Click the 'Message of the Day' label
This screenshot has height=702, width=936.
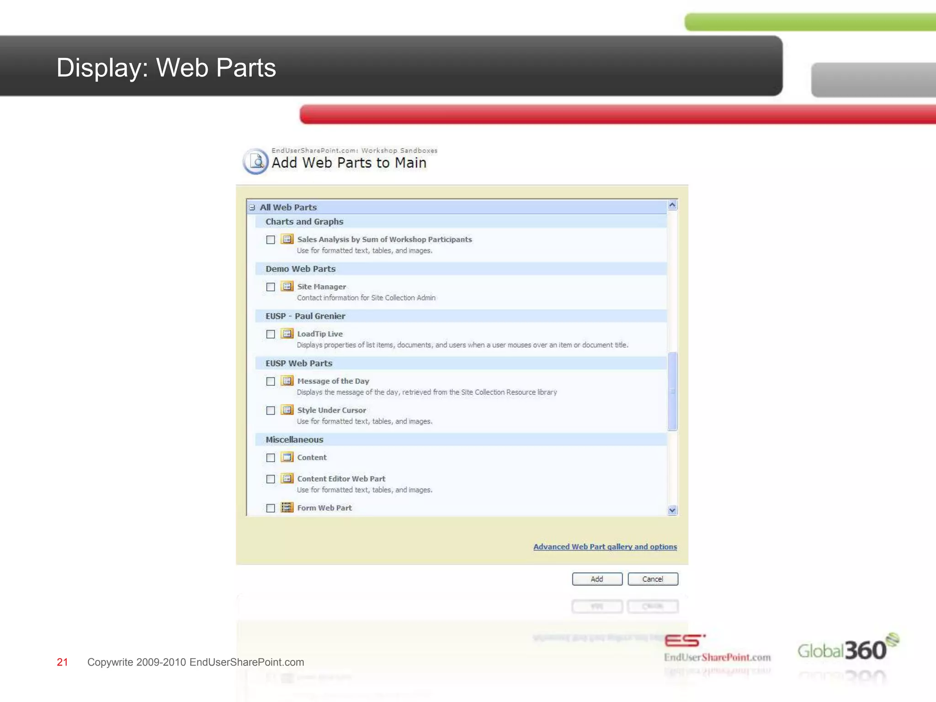coord(333,381)
